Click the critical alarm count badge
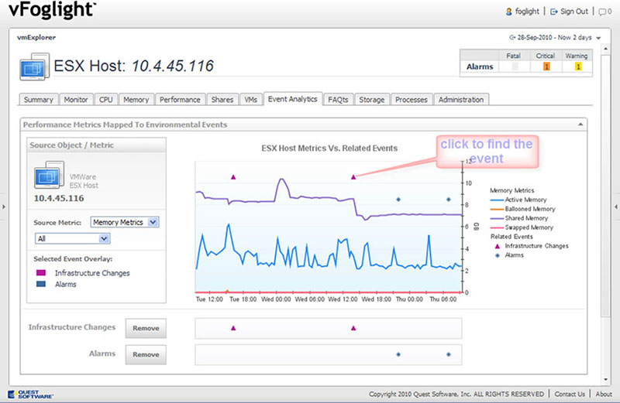Image resolution: width=620 pixels, height=403 pixels. [x=546, y=67]
